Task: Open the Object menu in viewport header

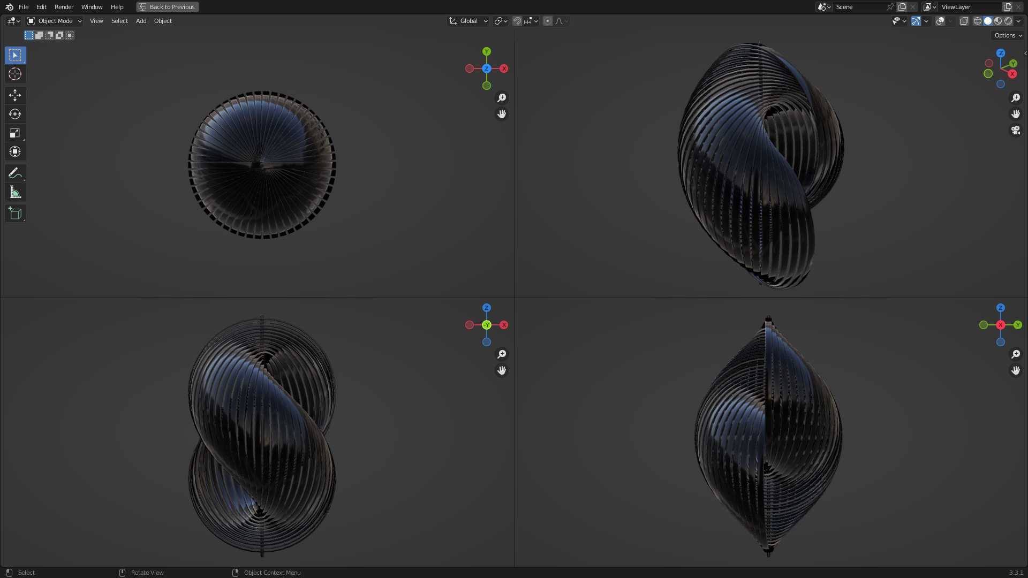Action: pos(163,21)
